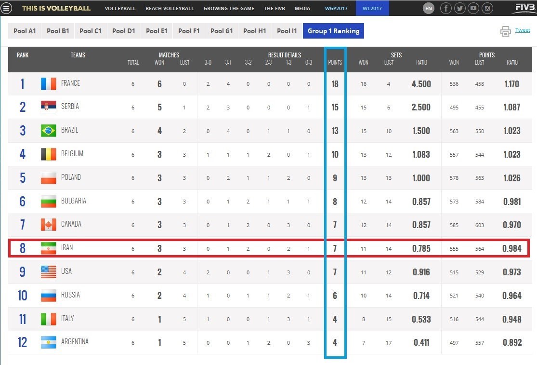The height and width of the screenshot is (365, 537).
Task: Open the hamburger menu icon
Action: pyautogui.click(x=7, y=8)
